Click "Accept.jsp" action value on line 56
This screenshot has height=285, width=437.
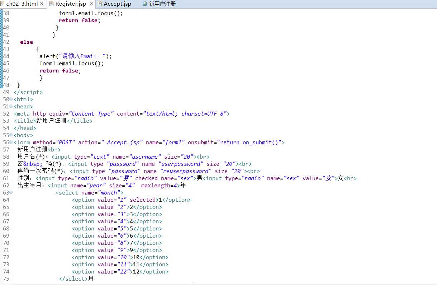tap(122, 142)
